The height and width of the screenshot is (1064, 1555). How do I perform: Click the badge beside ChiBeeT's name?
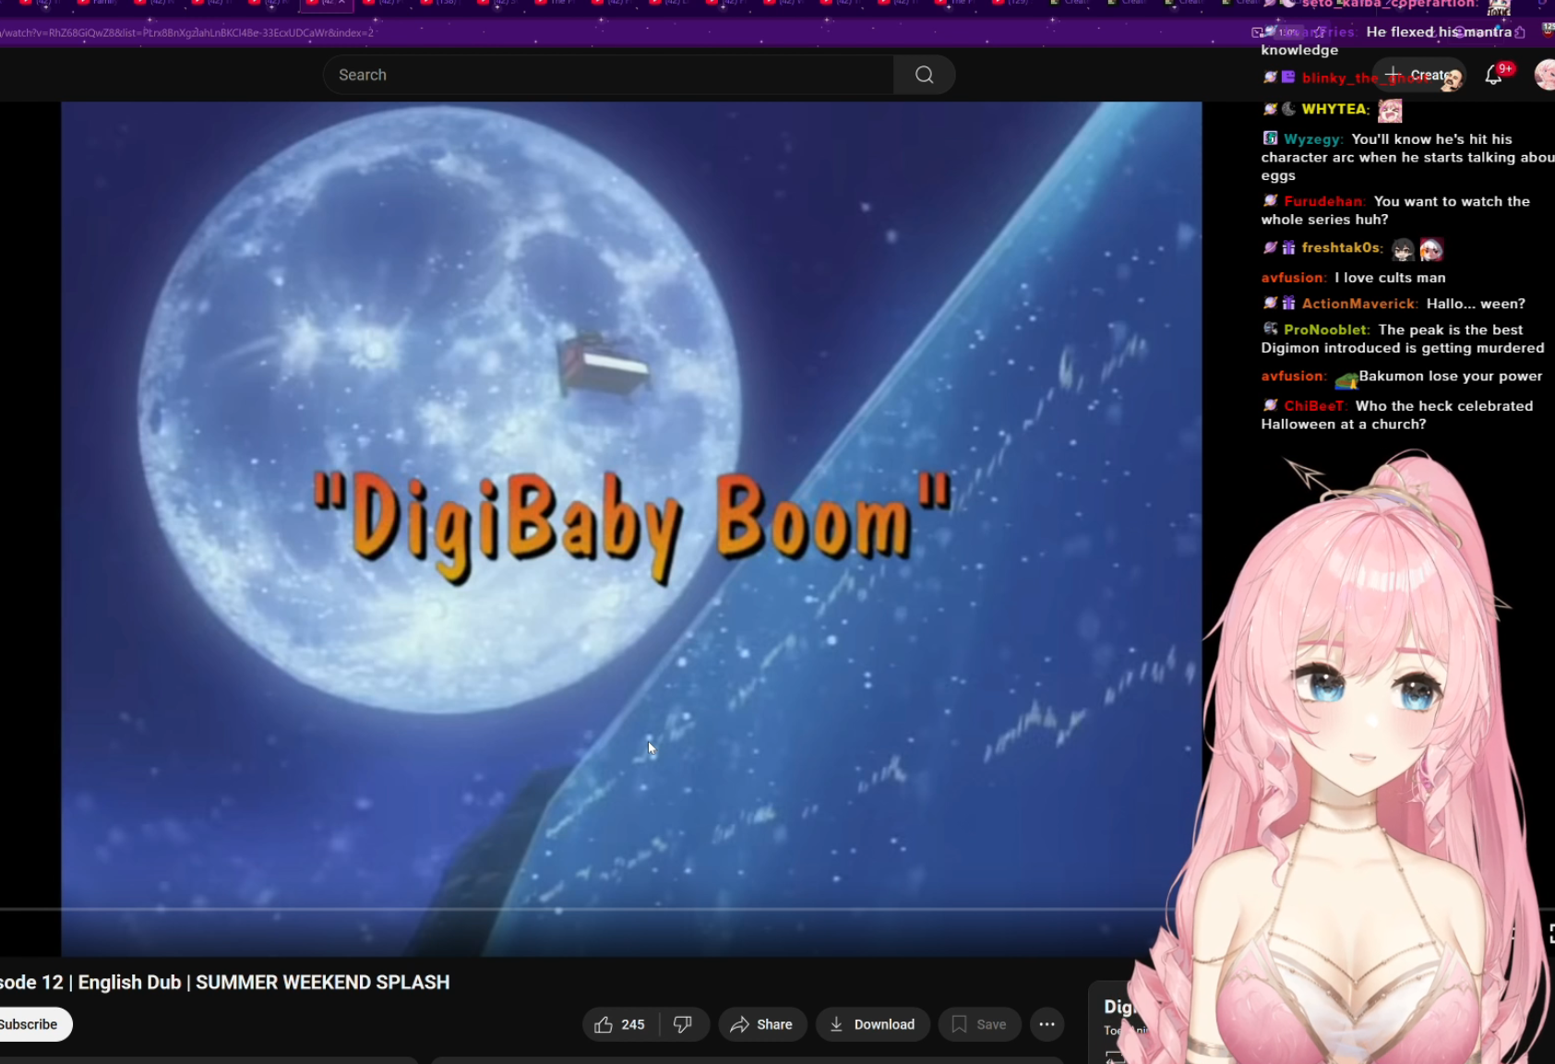click(x=1270, y=405)
